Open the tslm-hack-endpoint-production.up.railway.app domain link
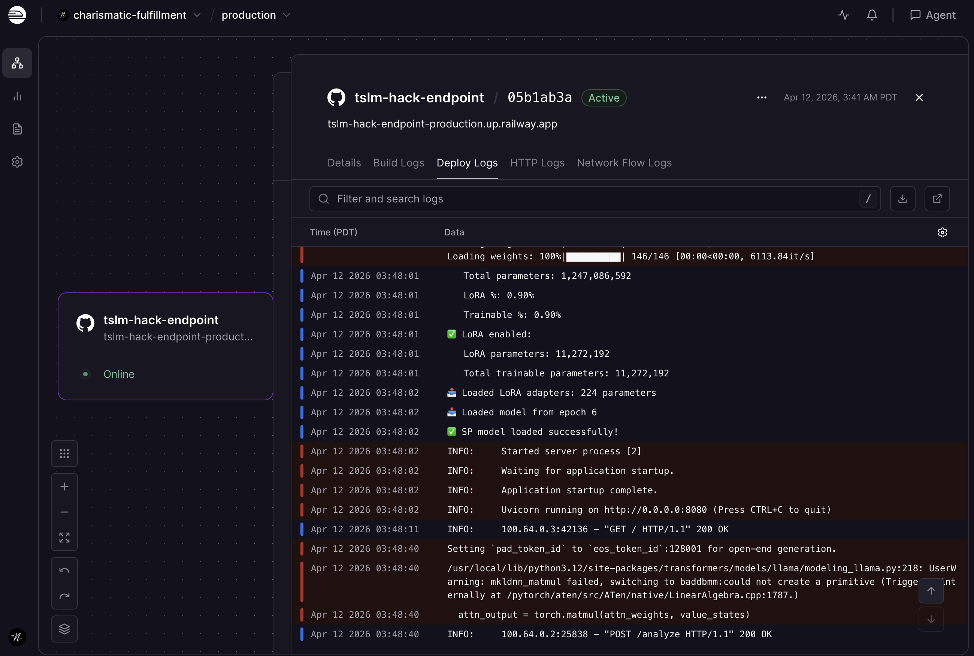The height and width of the screenshot is (656, 974). point(442,124)
